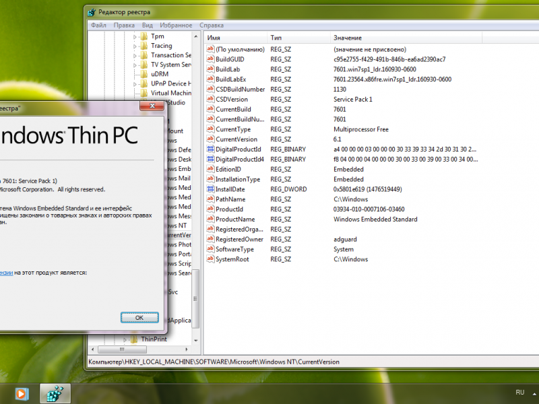
Task: Open the Избранное menu
Action: point(176,25)
